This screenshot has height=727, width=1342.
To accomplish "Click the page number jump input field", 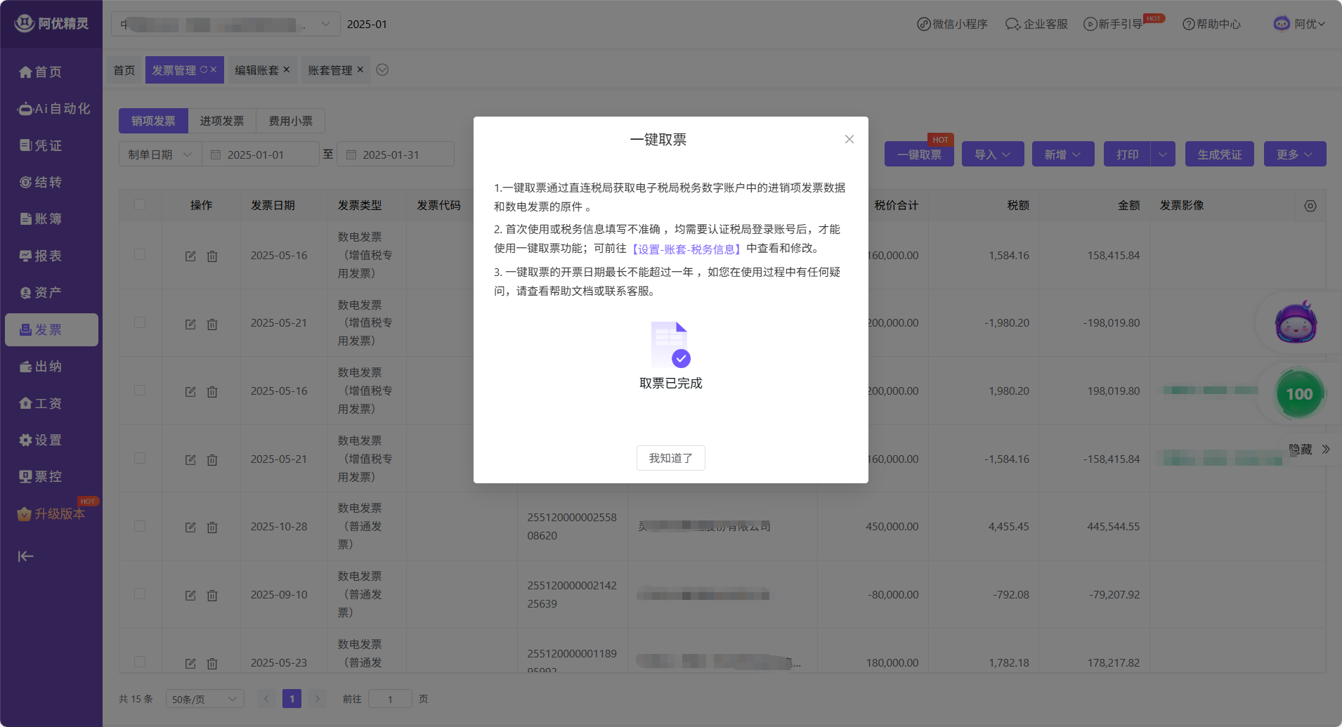I will tap(390, 699).
